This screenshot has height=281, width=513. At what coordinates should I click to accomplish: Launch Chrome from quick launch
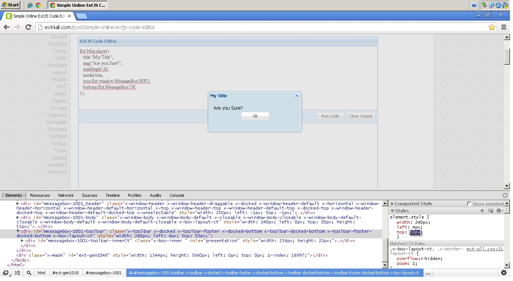point(38,5)
